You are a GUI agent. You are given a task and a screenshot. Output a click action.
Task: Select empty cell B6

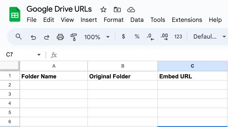pos(123,122)
